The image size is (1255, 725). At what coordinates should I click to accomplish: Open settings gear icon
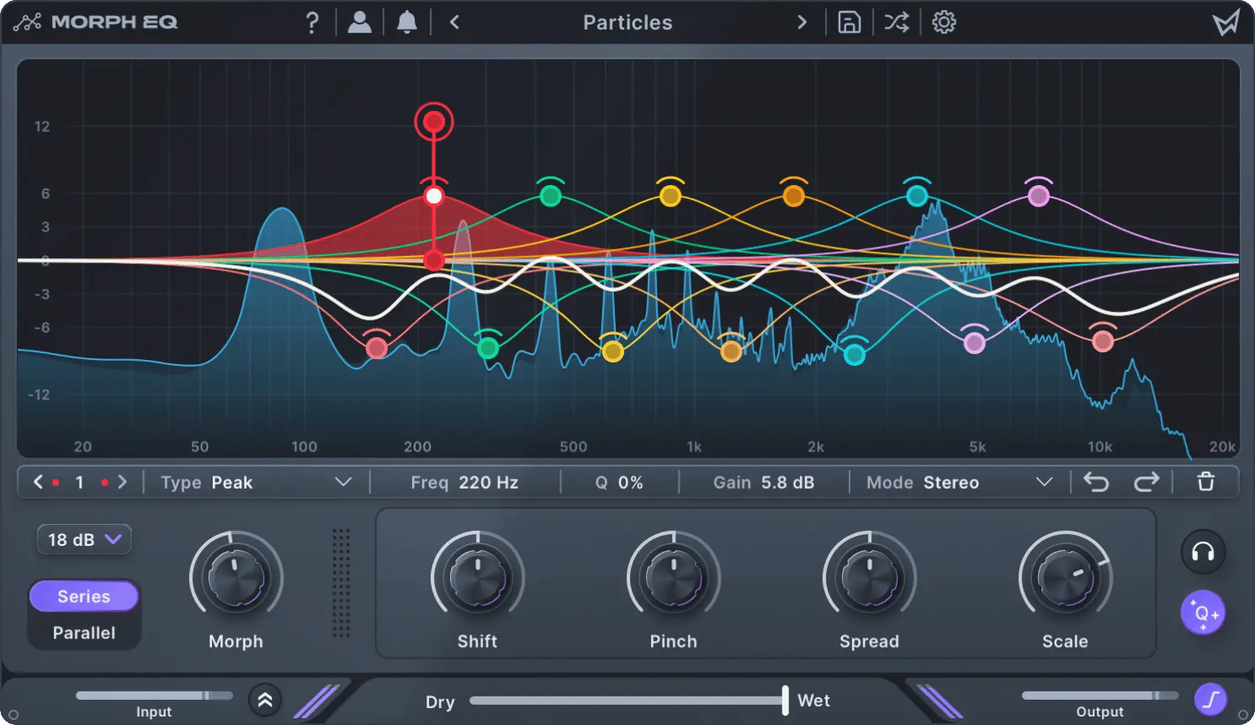(x=944, y=23)
